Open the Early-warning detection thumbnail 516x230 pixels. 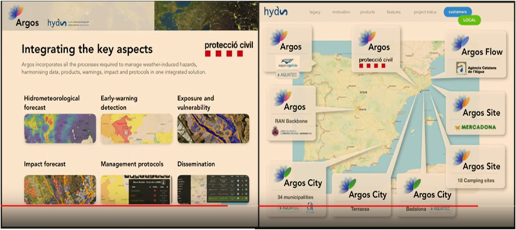(x=136, y=128)
